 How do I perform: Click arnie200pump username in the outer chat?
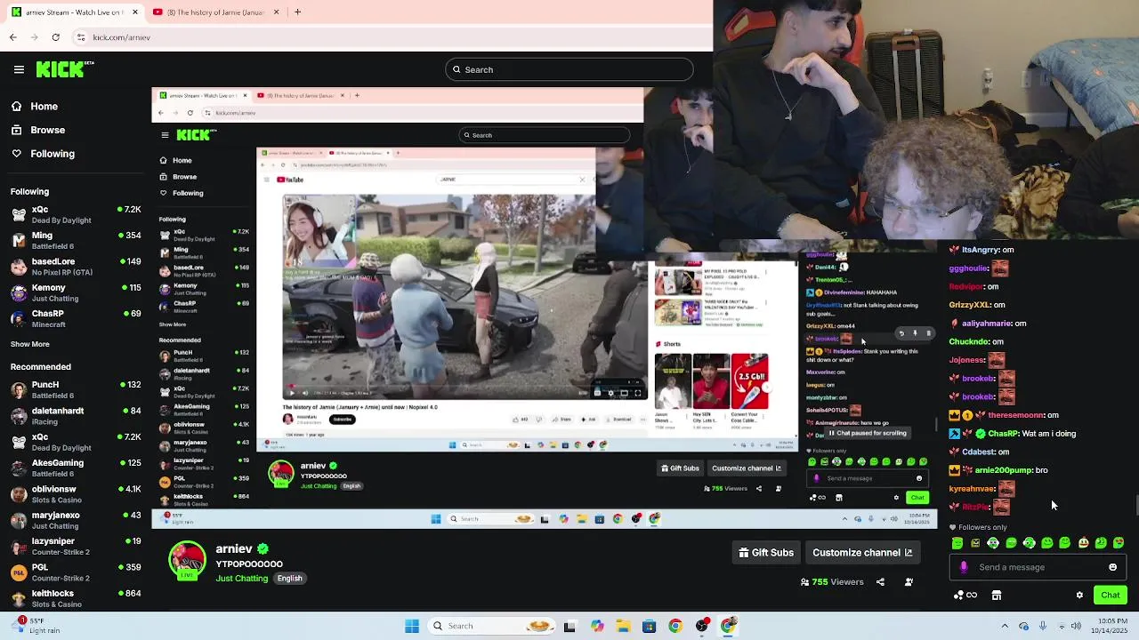point(1004,470)
